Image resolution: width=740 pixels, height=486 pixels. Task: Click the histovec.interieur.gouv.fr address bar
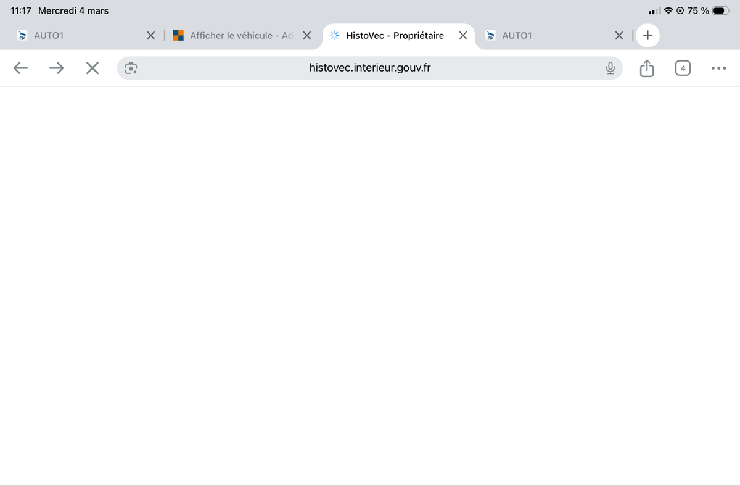tap(370, 68)
